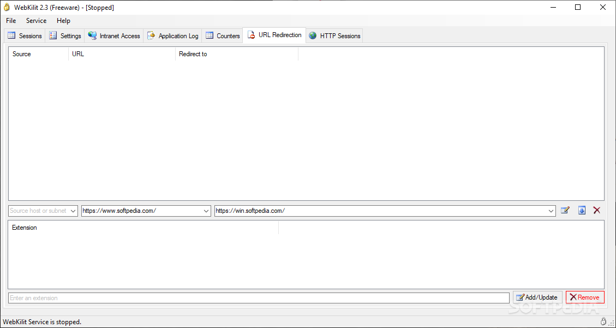Click the Sessions tab table icon
The height and width of the screenshot is (328, 616).
coord(12,35)
